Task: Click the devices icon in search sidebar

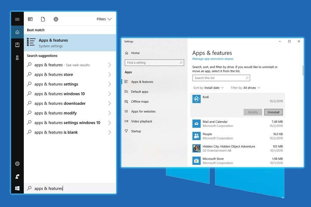Action: pyautogui.click(x=17, y=58)
